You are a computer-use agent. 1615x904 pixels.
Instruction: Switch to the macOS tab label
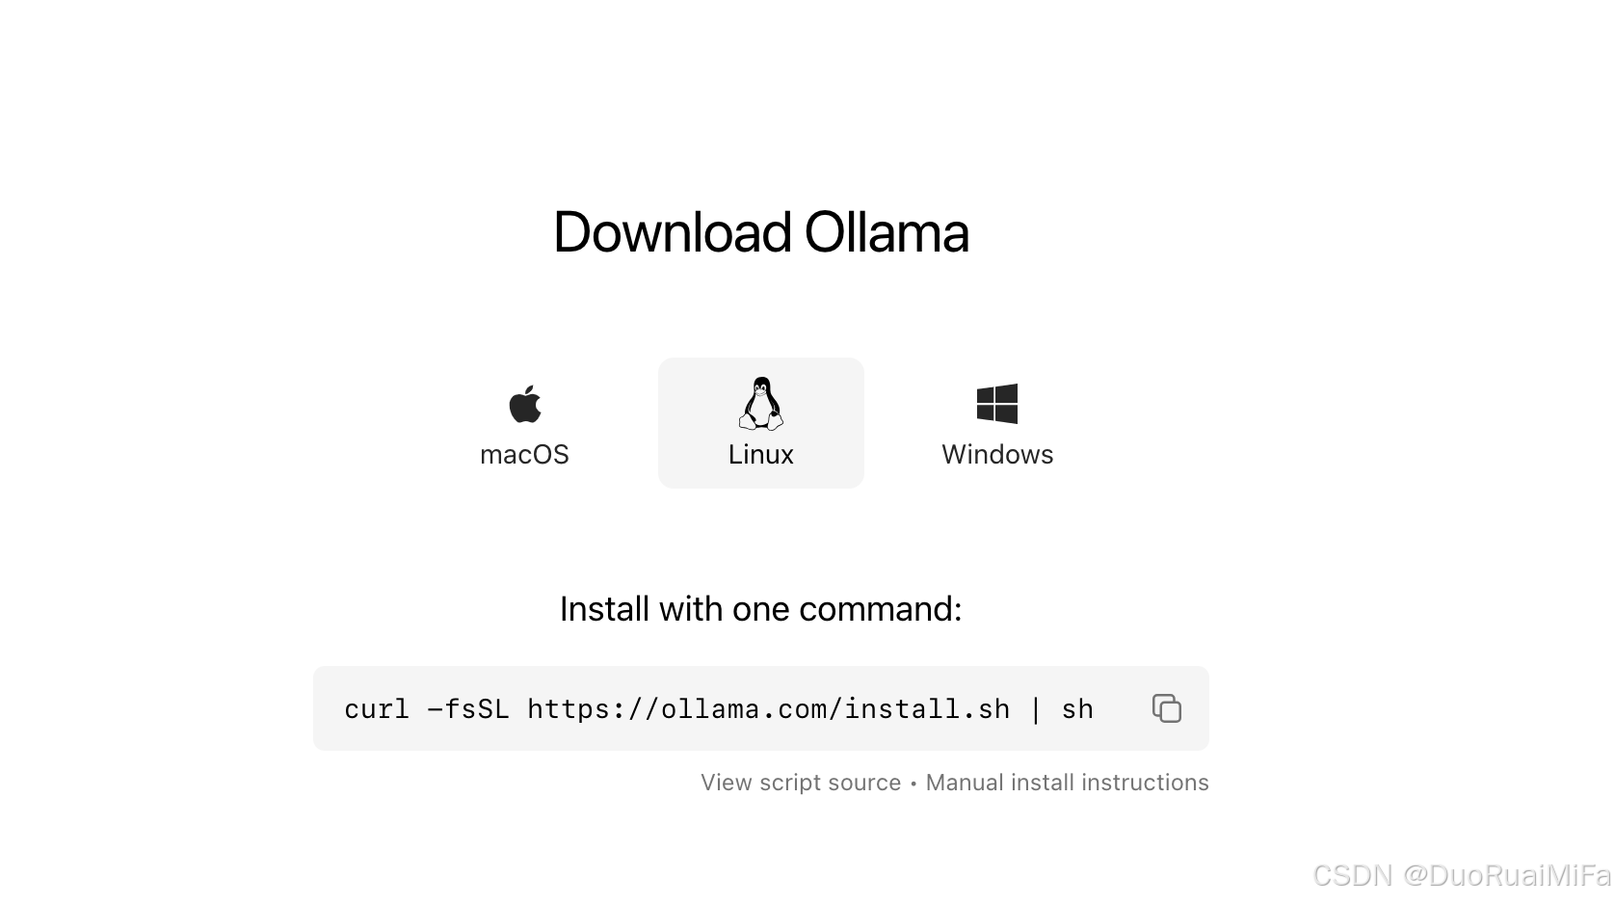click(524, 455)
